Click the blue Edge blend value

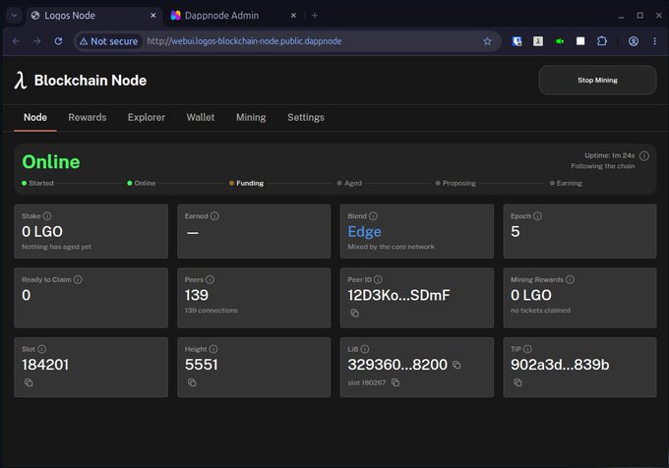tap(364, 231)
